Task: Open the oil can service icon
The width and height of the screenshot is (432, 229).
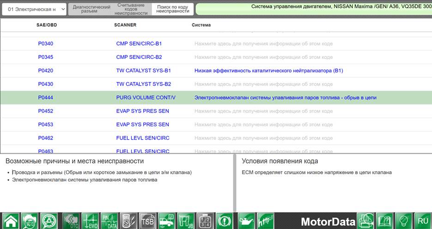Action: 247,221
